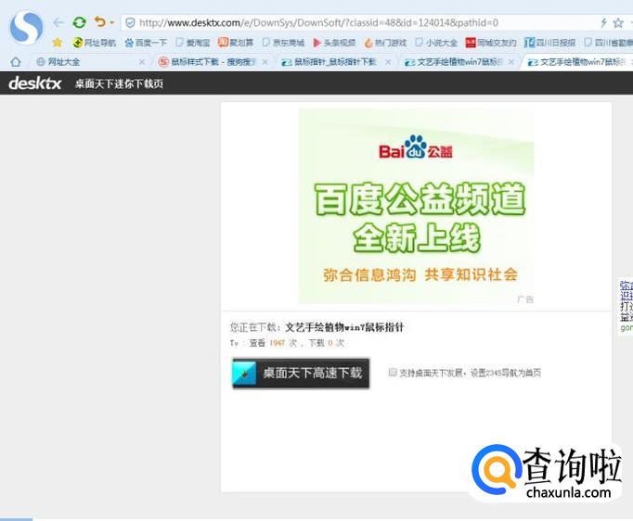Click the 桌面天下迷你下载页 header text
This screenshot has width=633, height=521.
(x=119, y=83)
